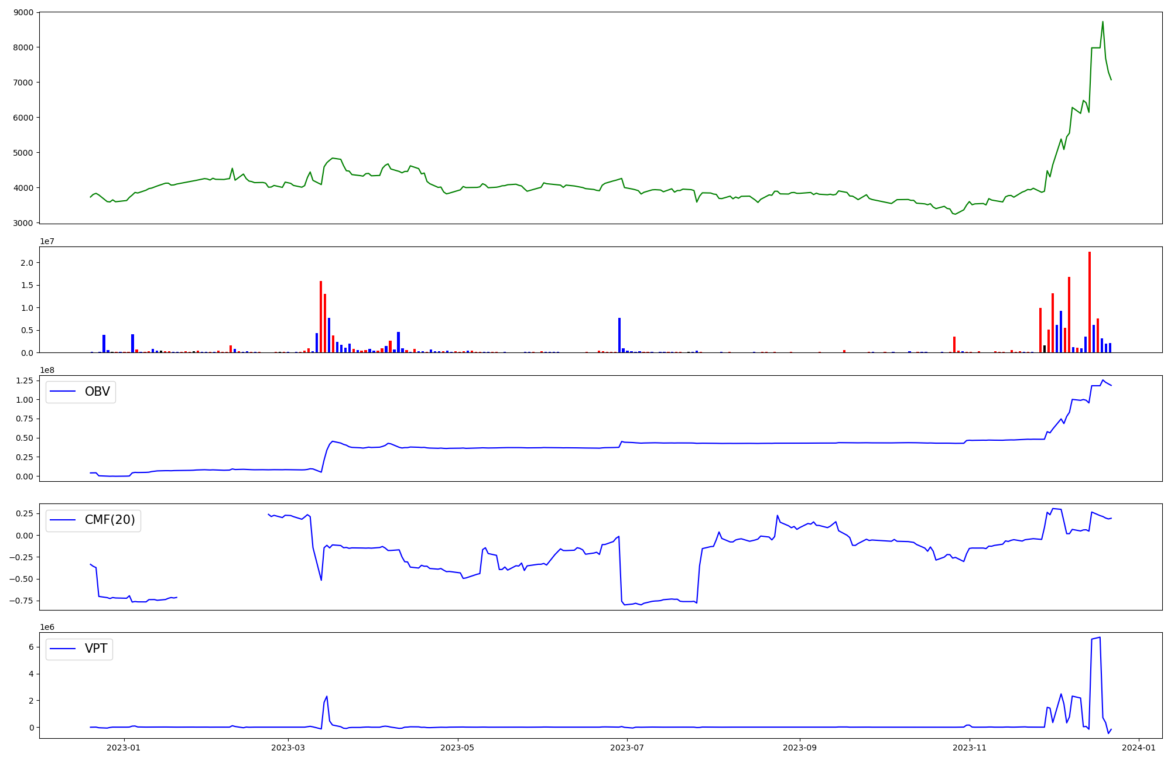Viewport: 1171px width, 761px height.
Task: Click the VPT peak above 6
Action: click(x=1100, y=637)
